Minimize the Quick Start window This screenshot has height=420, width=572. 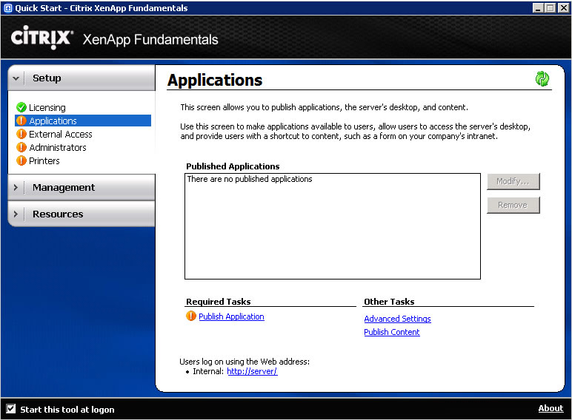[x=537, y=8]
